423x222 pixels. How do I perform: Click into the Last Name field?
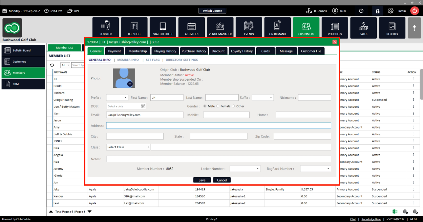(222, 98)
